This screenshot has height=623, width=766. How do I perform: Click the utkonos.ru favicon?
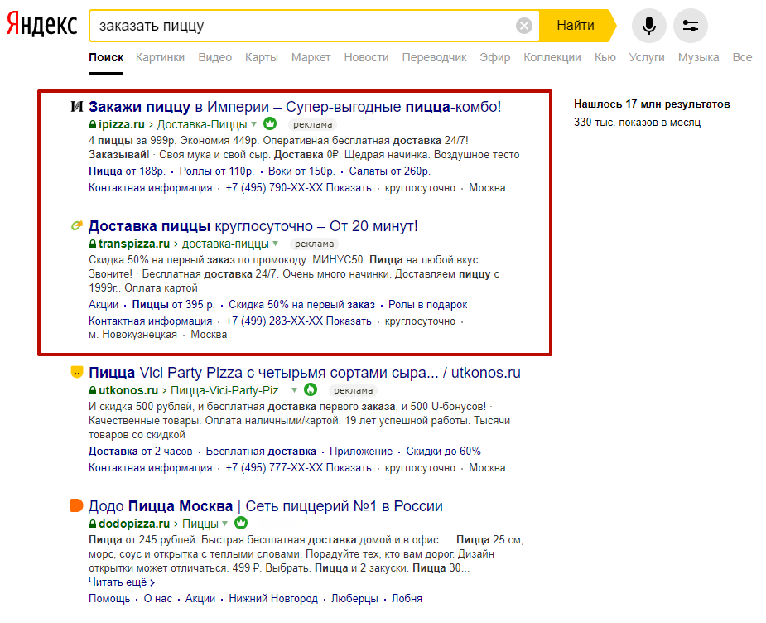(77, 372)
